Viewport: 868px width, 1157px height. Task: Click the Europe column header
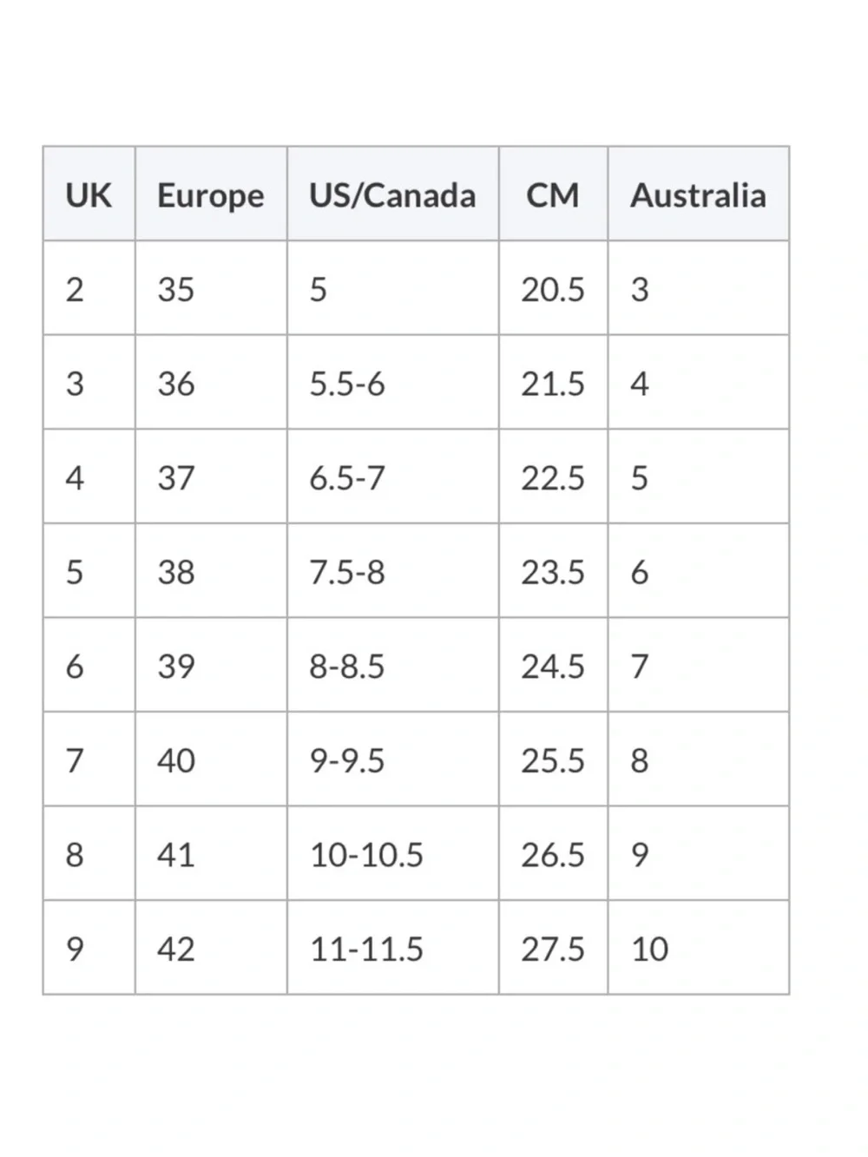[211, 194]
